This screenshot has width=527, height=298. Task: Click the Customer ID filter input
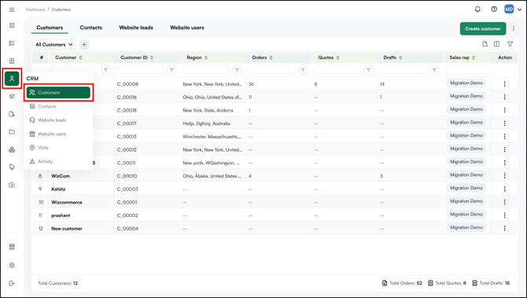coord(140,69)
